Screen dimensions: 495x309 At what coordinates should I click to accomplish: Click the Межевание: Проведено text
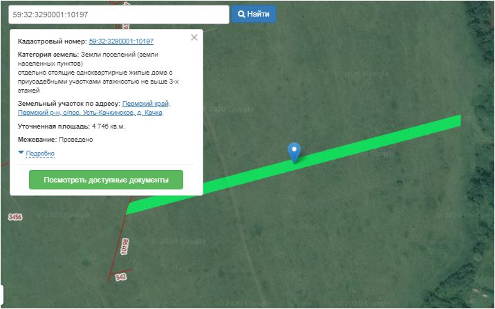[55, 140]
